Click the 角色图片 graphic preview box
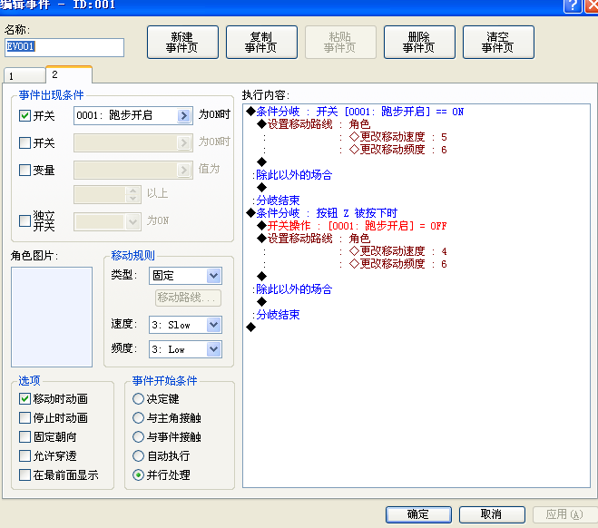This screenshot has width=598, height=528. pyautogui.click(x=52, y=317)
